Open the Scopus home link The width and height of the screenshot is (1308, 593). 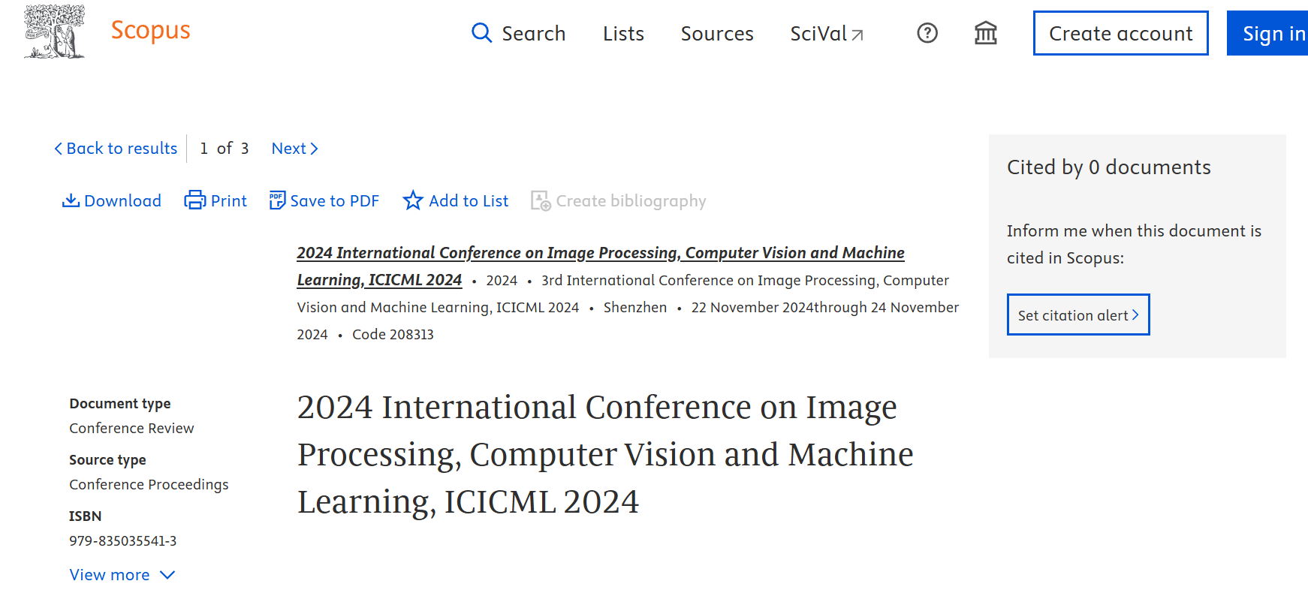click(x=150, y=30)
